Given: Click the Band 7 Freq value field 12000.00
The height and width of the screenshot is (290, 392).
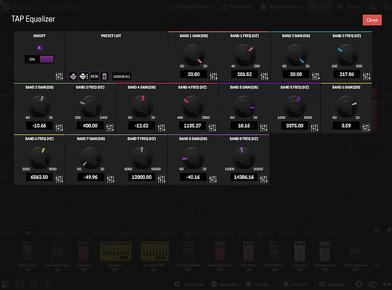Looking at the screenshot, I should pyautogui.click(x=141, y=177).
